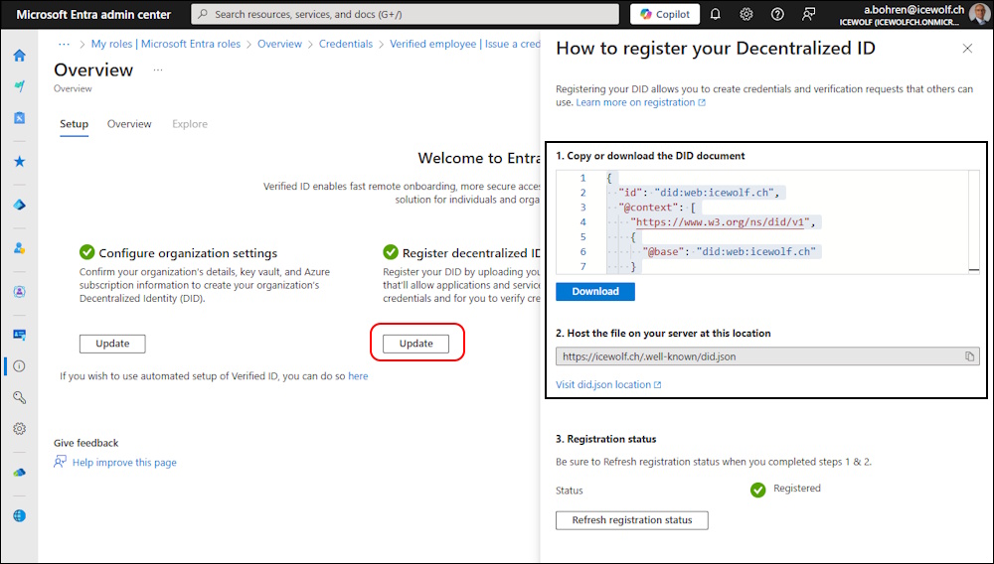The image size is (994, 564).
Task: Focus the Search resources, services, and docs box
Action: coord(406,14)
